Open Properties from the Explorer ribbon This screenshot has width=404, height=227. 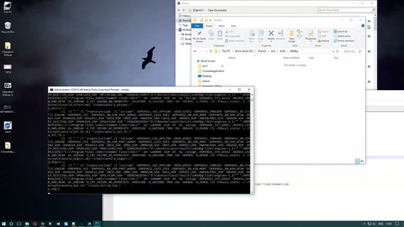click(x=311, y=35)
